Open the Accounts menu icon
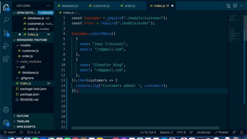 (6, 110)
